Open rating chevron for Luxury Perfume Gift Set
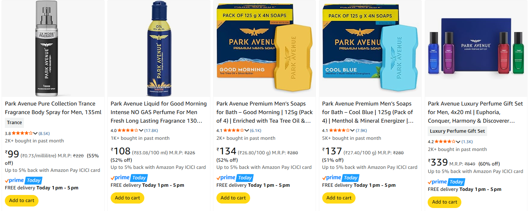The width and height of the screenshot is (529, 211). pos(459,142)
